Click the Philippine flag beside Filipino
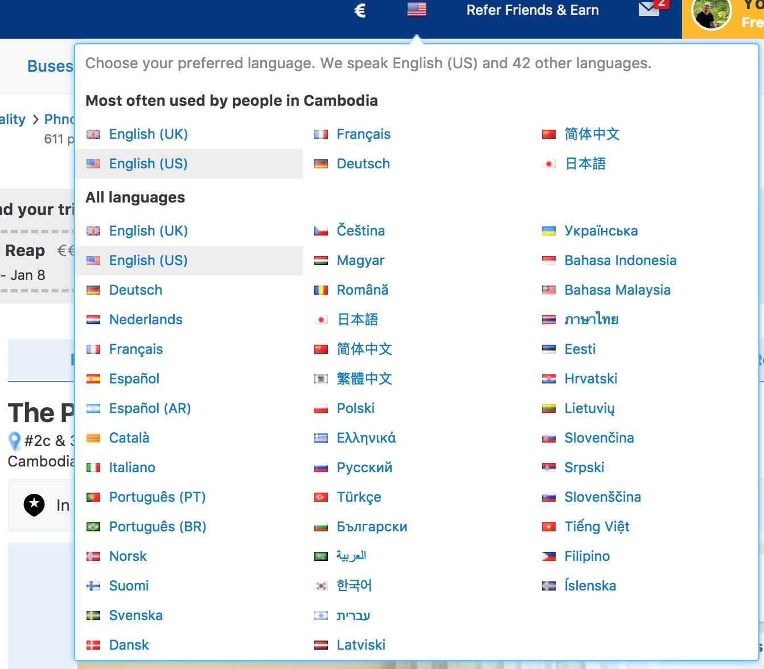The height and width of the screenshot is (669, 764). pyautogui.click(x=548, y=556)
